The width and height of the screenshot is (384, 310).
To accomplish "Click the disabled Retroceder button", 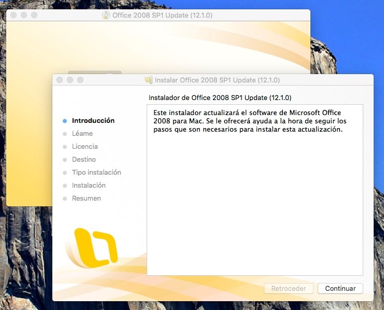I will (289, 288).
